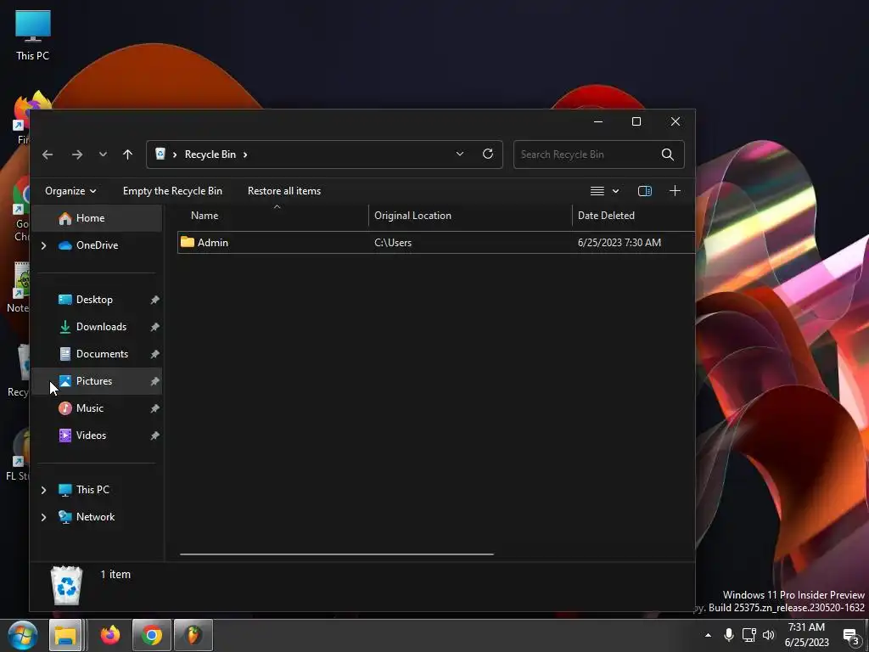
Task: Expand the chevron after Recycle Bin breadcrumb
Action: tap(245, 155)
